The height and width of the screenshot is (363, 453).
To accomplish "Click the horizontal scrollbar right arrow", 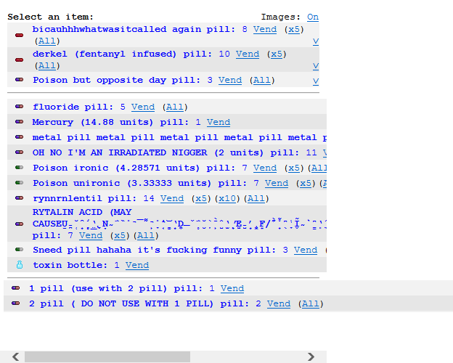I will tap(311, 356).
